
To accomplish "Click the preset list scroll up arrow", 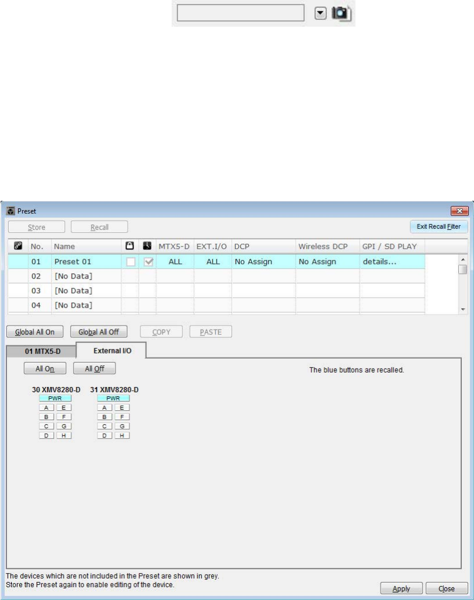I will pyautogui.click(x=463, y=259).
